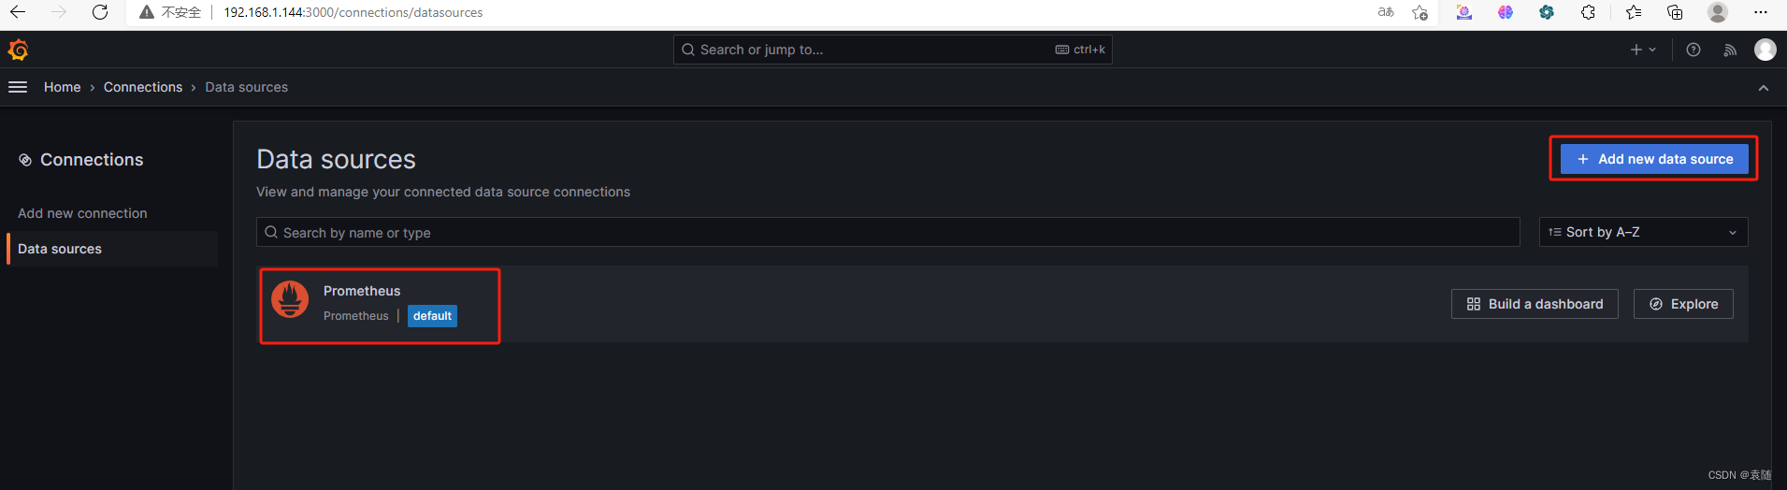Image resolution: width=1787 pixels, height=490 pixels.
Task: Open the Prometheus data source name
Action: click(362, 291)
